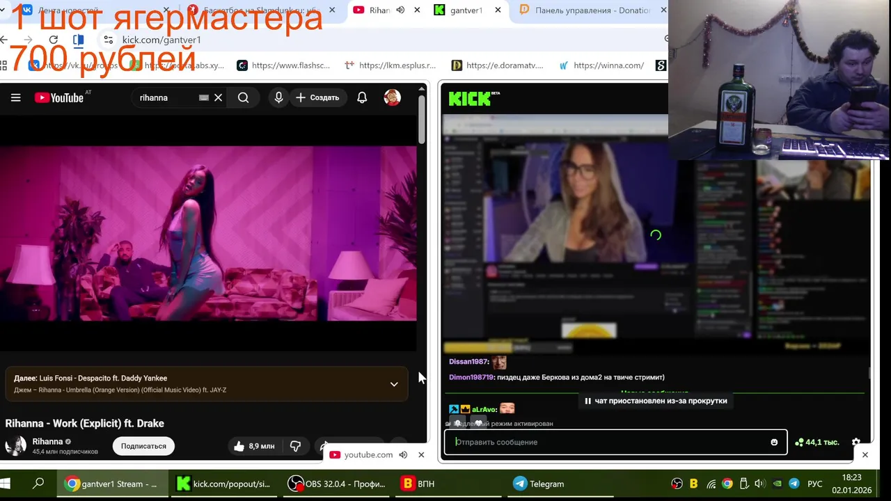Switch input language via РУС indicator
Screen dimensions: 891x501
(x=814, y=484)
